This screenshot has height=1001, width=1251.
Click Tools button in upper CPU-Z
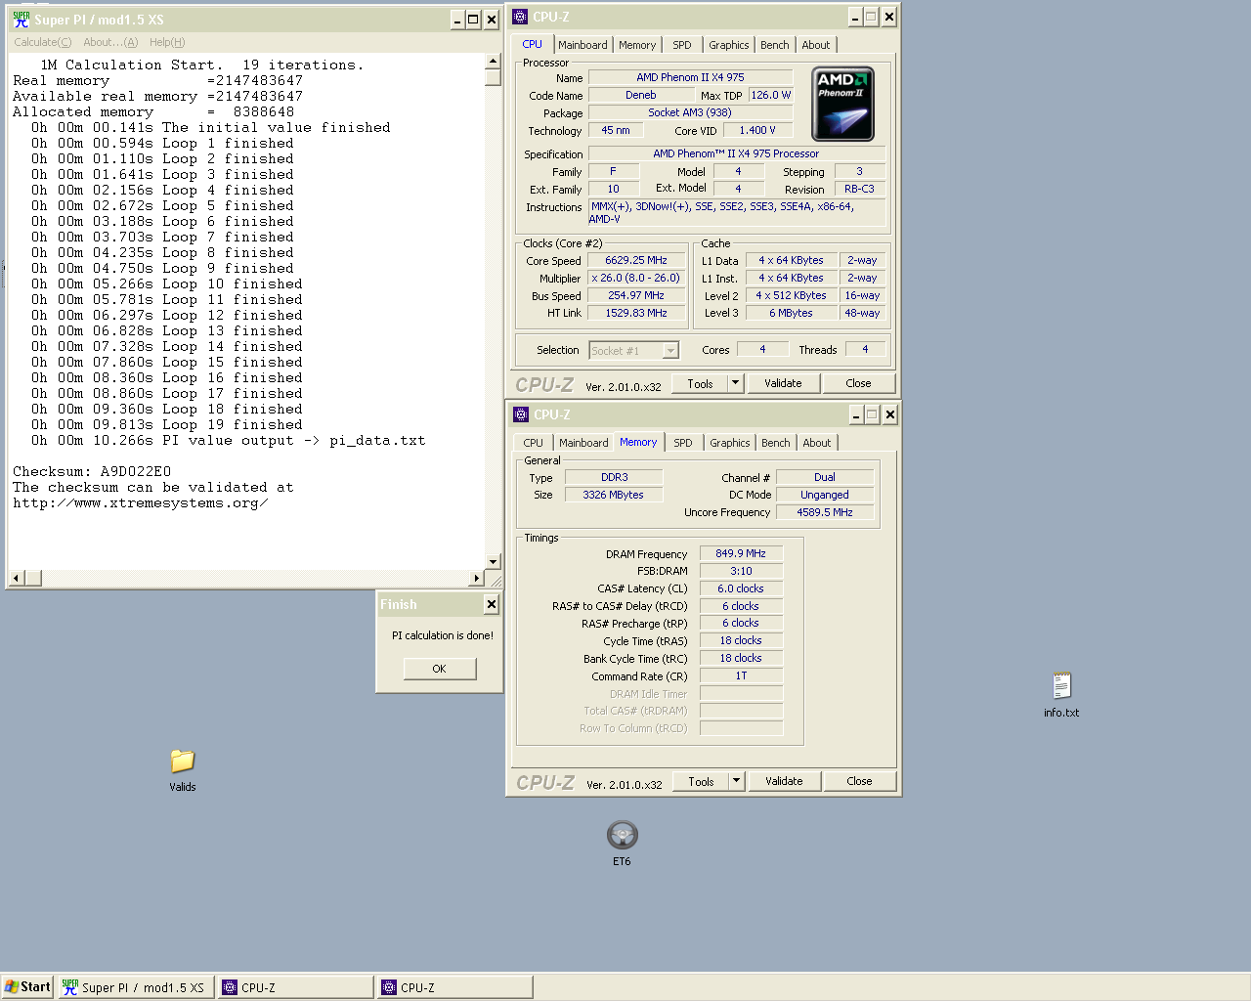click(x=700, y=383)
